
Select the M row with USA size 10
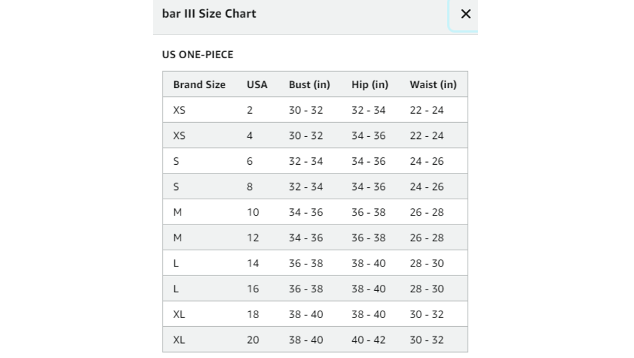315,212
